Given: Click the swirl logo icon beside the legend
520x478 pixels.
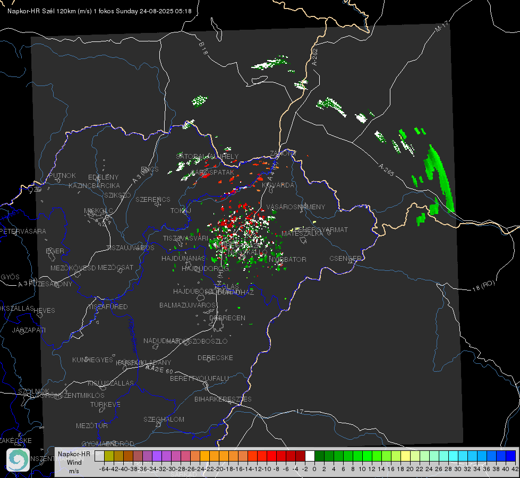Looking at the screenshot, I should click(18, 460).
